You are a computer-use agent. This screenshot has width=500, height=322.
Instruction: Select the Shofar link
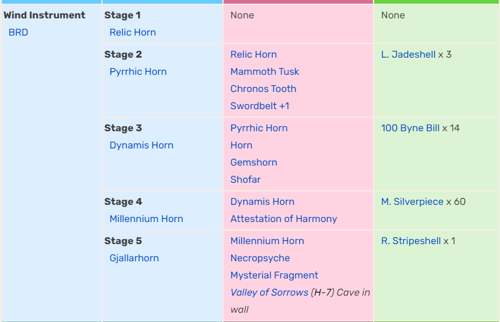tap(246, 180)
